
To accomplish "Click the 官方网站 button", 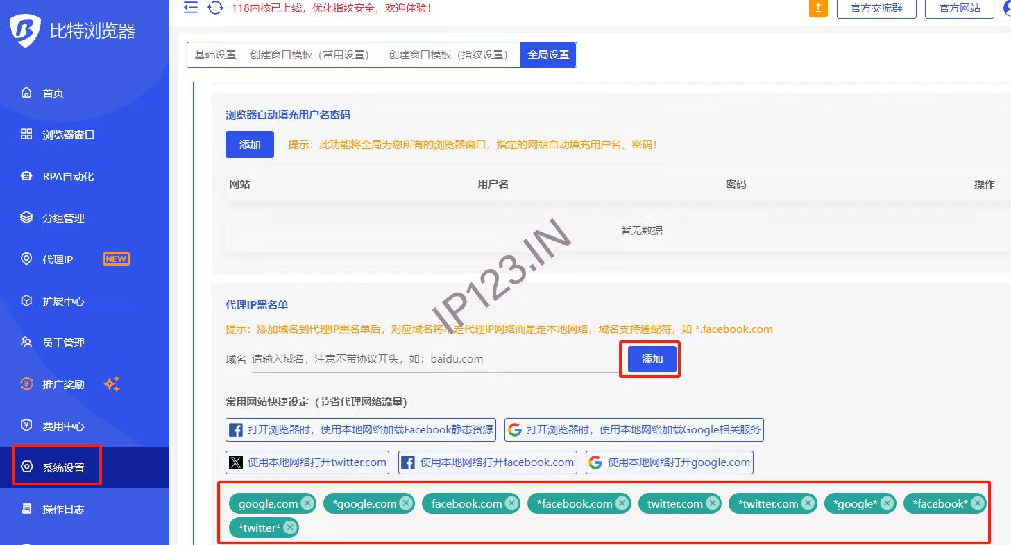I will 960,8.
